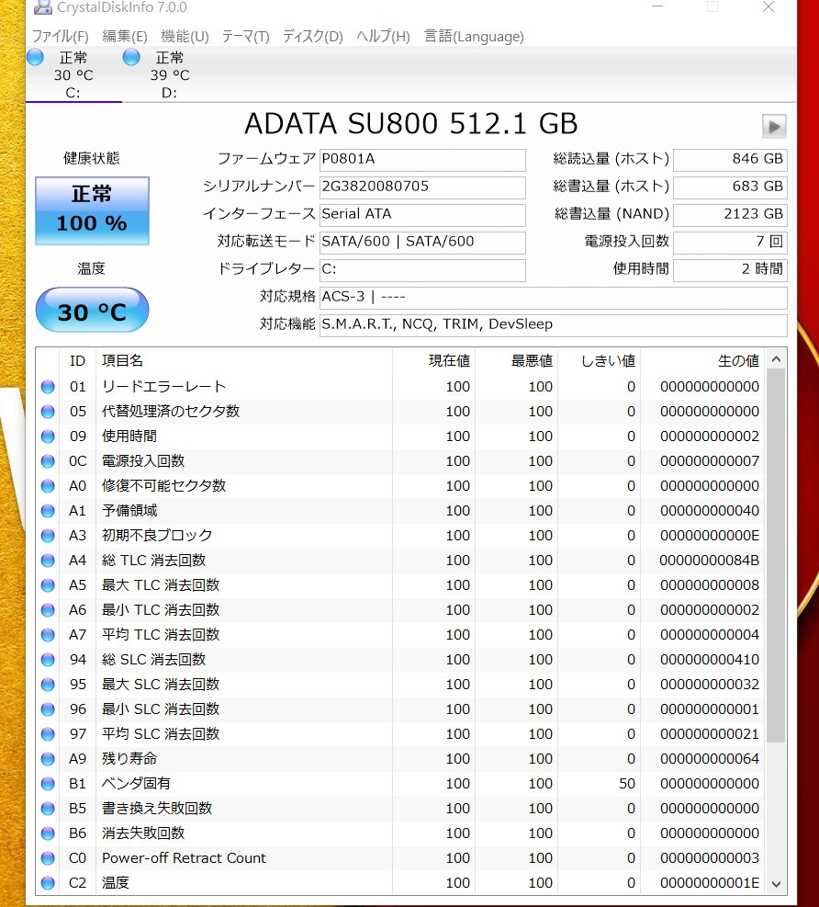This screenshot has width=819, height=907.
Task: Click the CrystalDiskInfo title bar app icon
Action: 42,6
